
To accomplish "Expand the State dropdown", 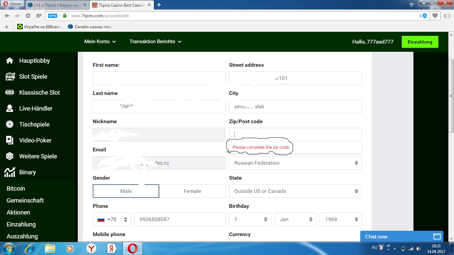I will coord(295,191).
